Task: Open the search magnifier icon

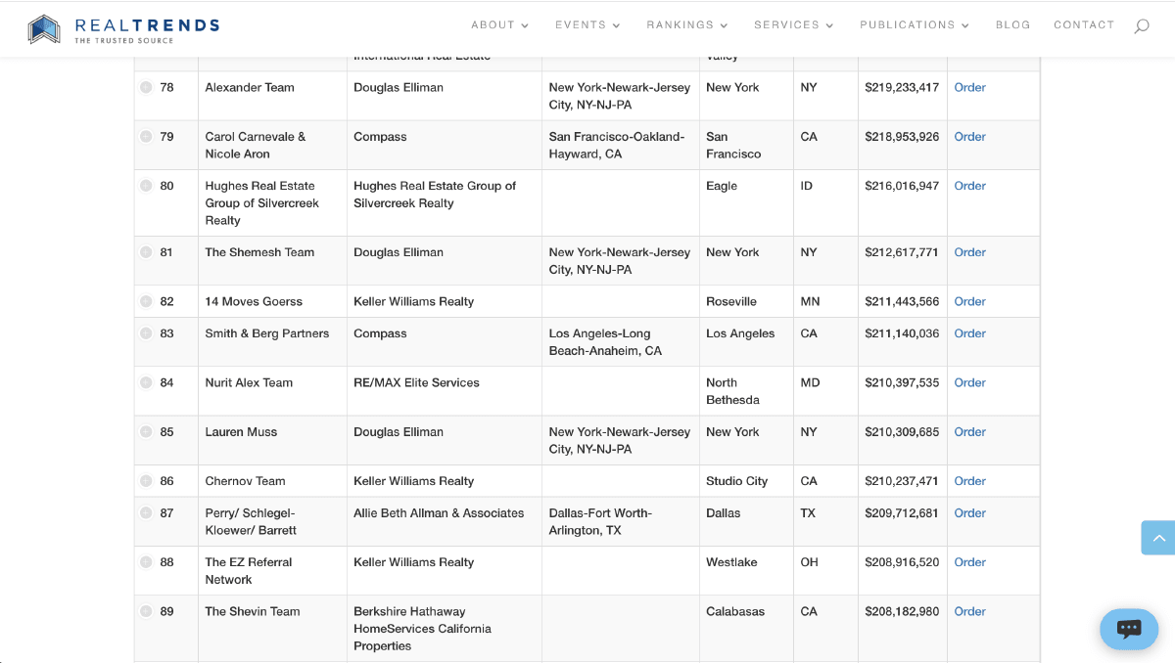Action: (x=1142, y=26)
